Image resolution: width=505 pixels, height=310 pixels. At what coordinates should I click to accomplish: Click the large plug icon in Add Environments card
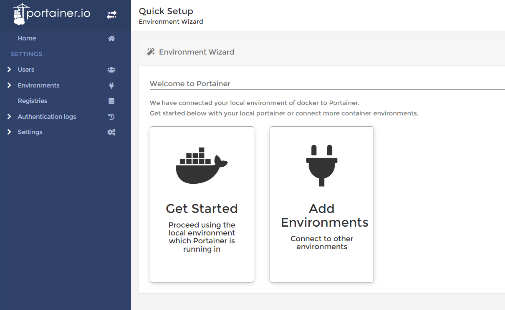coord(322,165)
